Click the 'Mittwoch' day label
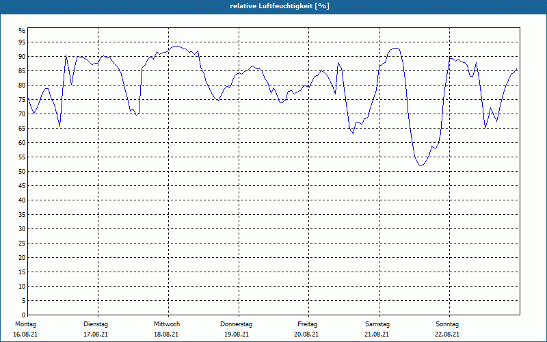Image resolution: width=547 pixels, height=342 pixels. (167, 324)
